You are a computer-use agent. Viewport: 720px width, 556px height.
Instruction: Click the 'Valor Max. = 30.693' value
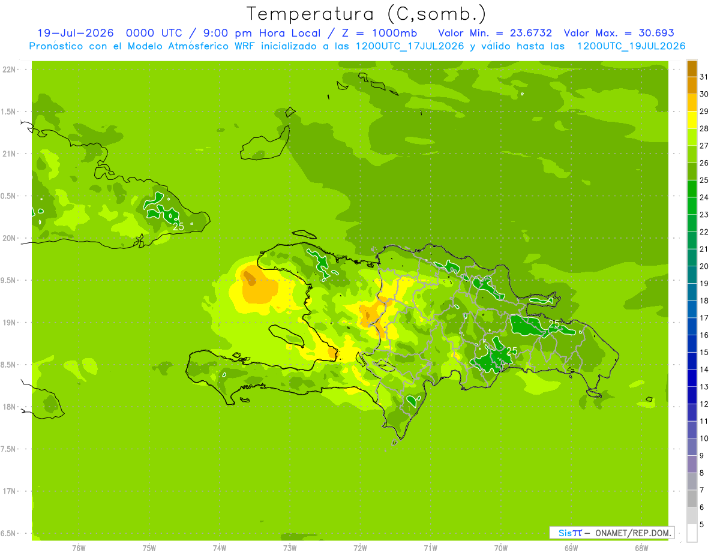click(619, 33)
